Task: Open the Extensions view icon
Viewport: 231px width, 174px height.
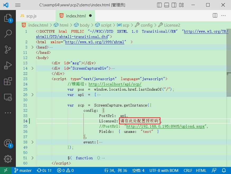Action: pos(8,81)
